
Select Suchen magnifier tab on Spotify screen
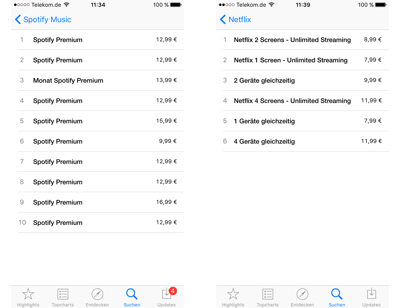[x=132, y=297]
